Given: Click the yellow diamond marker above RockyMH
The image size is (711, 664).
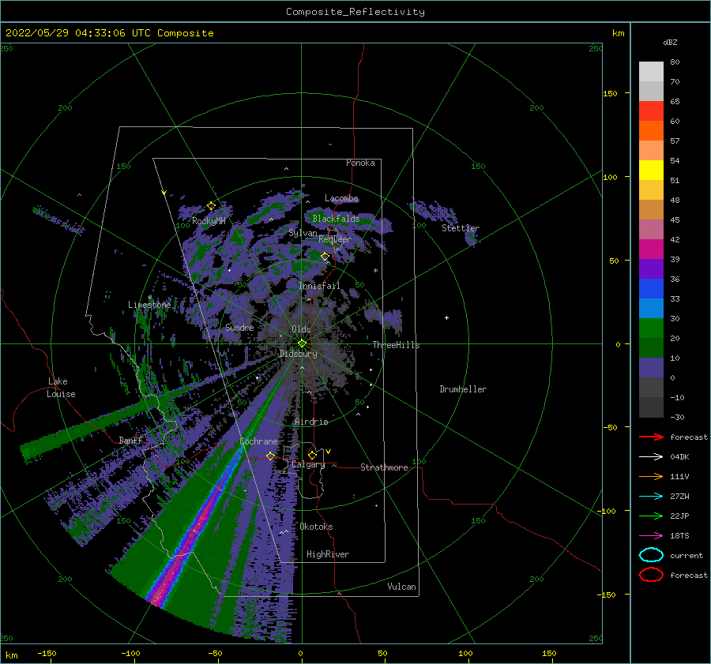Looking at the screenshot, I should [211, 206].
